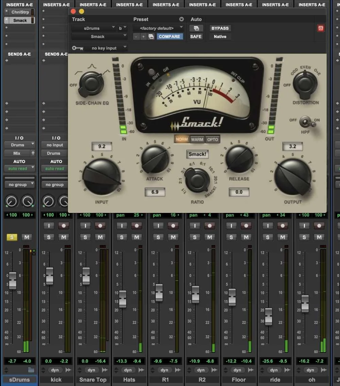Solo the kick track

point(49,237)
